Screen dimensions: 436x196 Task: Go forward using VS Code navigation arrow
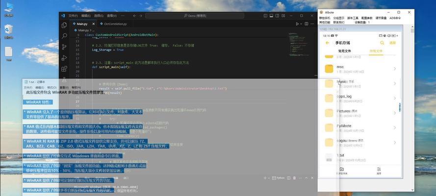click(141, 16)
